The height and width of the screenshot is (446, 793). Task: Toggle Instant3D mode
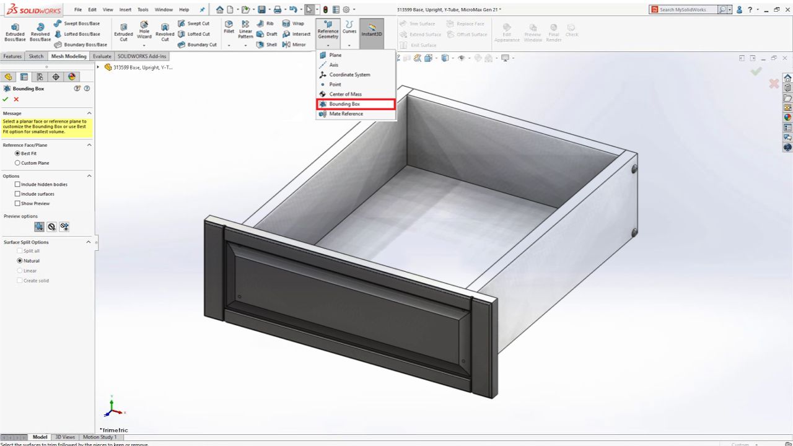[371, 31]
